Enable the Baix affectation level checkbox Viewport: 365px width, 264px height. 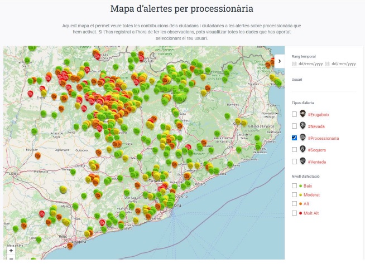click(x=294, y=185)
